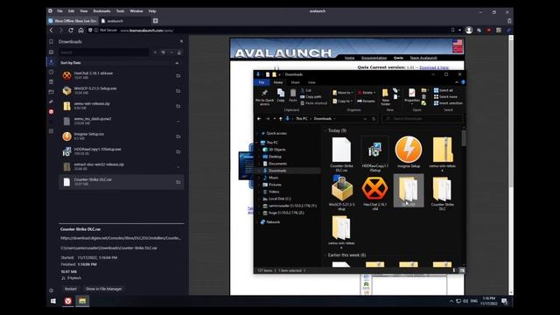Collapse the Sort by Date section
This screenshot has height=315, width=560.
coord(177,63)
